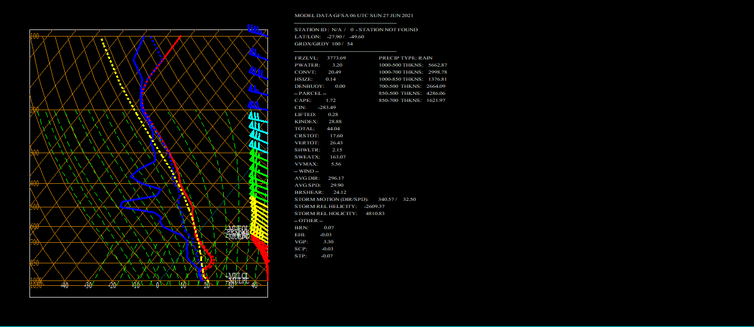Click the VVMAX 5.56 entry
Screen dimensions: 754x327
click(x=318, y=164)
